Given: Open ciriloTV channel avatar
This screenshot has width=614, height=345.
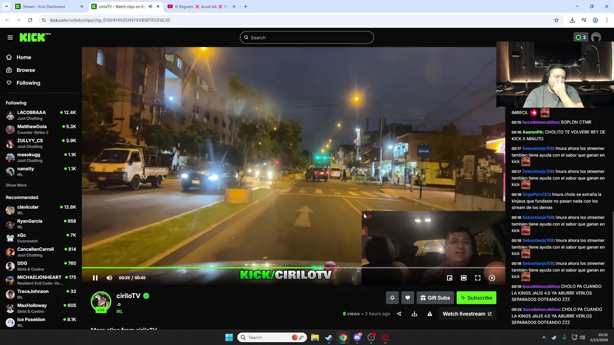Looking at the screenshot, I should pyautogui.click(x=101, y=302).
